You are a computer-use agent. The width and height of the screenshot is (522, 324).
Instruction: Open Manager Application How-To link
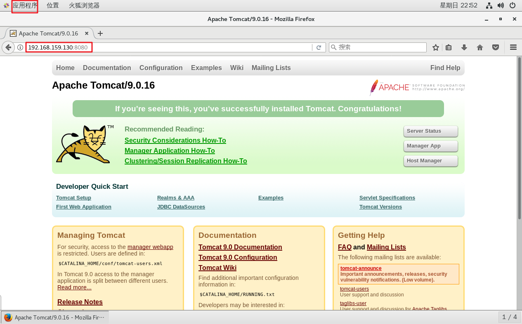pos(170,151)
